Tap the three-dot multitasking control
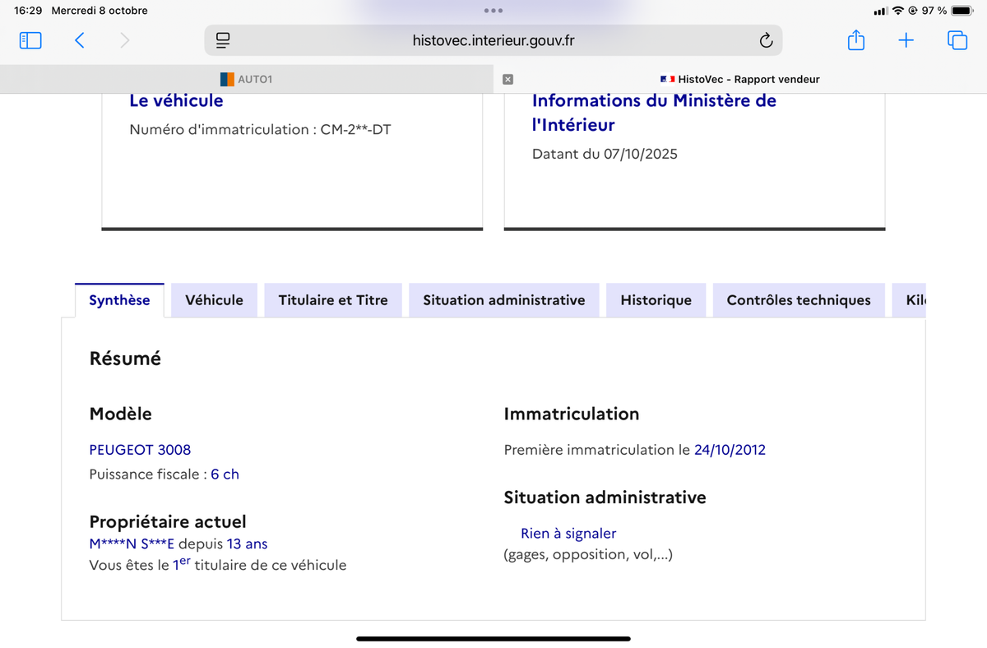This screenshot has height=648, width=987. pos(493,11)
